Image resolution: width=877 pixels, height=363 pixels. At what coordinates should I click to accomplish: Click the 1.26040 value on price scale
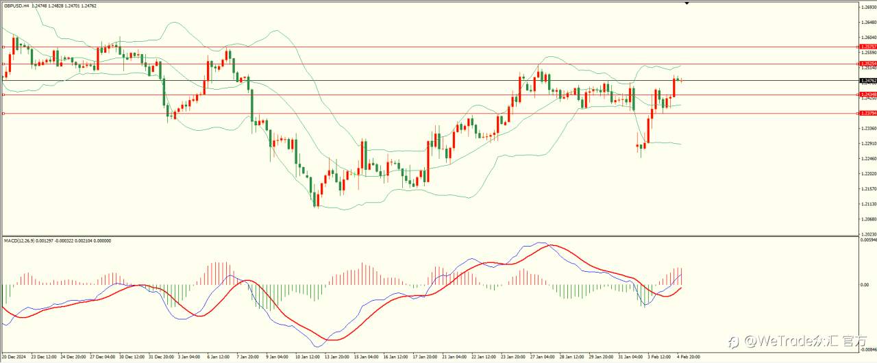pyautogui.click(x=869, y=37)
